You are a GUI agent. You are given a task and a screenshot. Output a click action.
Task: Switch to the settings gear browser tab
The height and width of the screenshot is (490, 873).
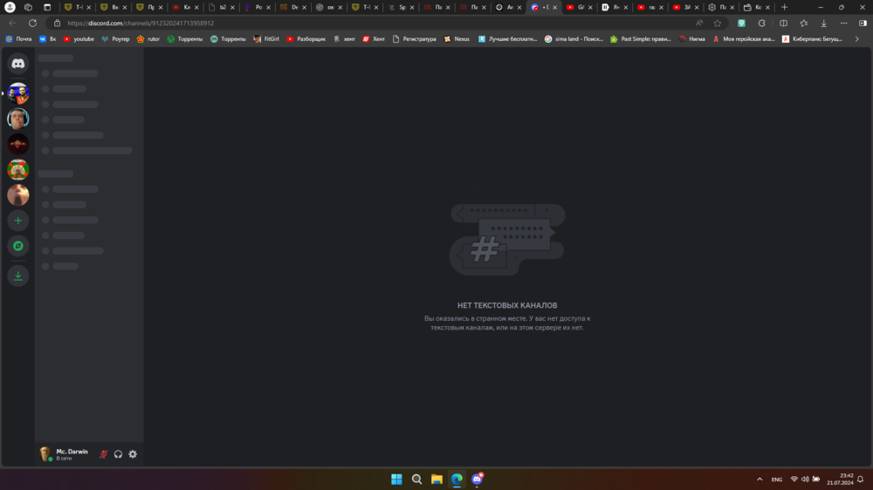pyautogui.click(x=721, y=7)
